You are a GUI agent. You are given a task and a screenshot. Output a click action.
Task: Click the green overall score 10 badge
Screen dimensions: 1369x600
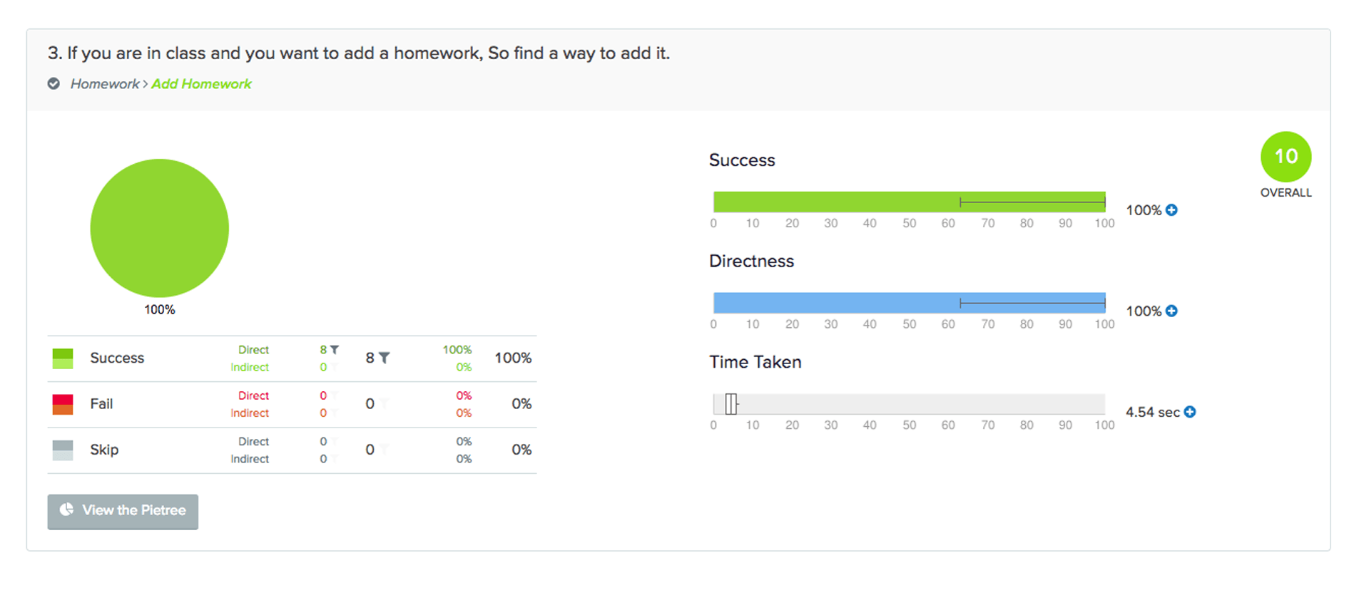(x=1286, y=157)
